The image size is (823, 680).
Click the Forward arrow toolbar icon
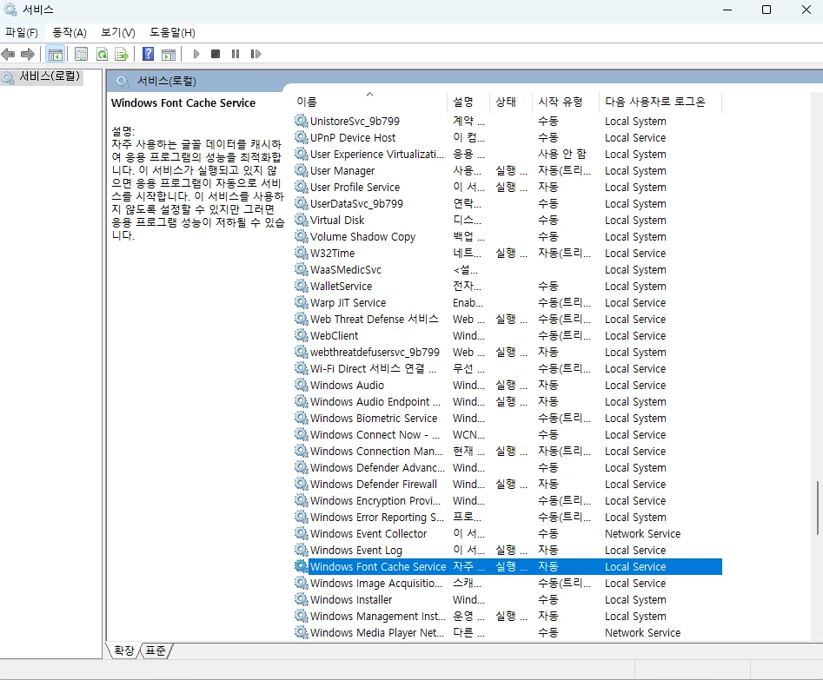(x=27, y=54)
